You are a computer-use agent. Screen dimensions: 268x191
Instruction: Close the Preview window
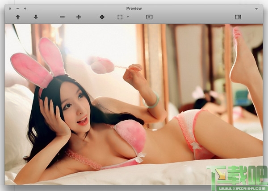pos(10,8)
